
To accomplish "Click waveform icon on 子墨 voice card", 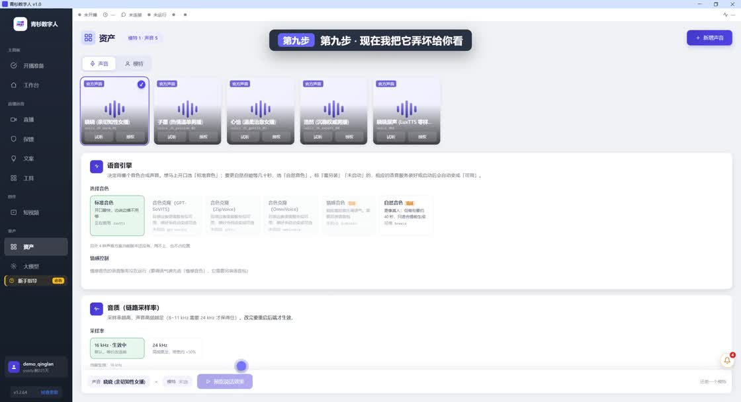I will [188, 108].
